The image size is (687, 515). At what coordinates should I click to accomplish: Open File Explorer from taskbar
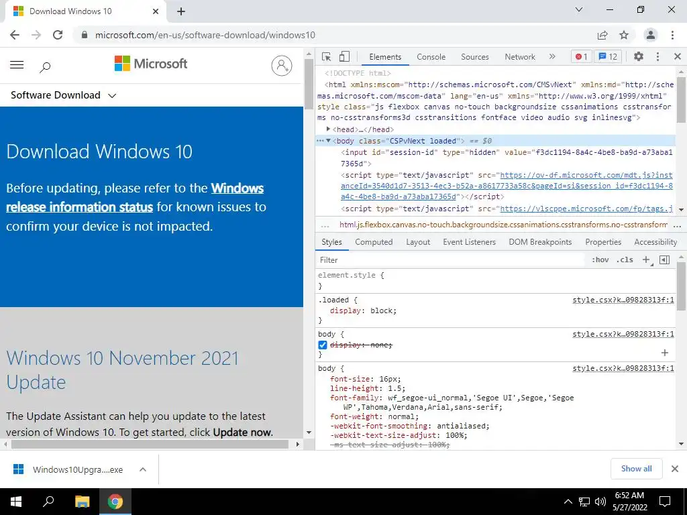coord(82,502)
